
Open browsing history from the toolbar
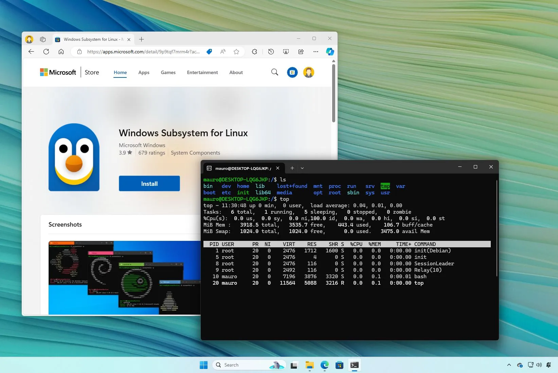pyautogui.click(x=271, y=52)
